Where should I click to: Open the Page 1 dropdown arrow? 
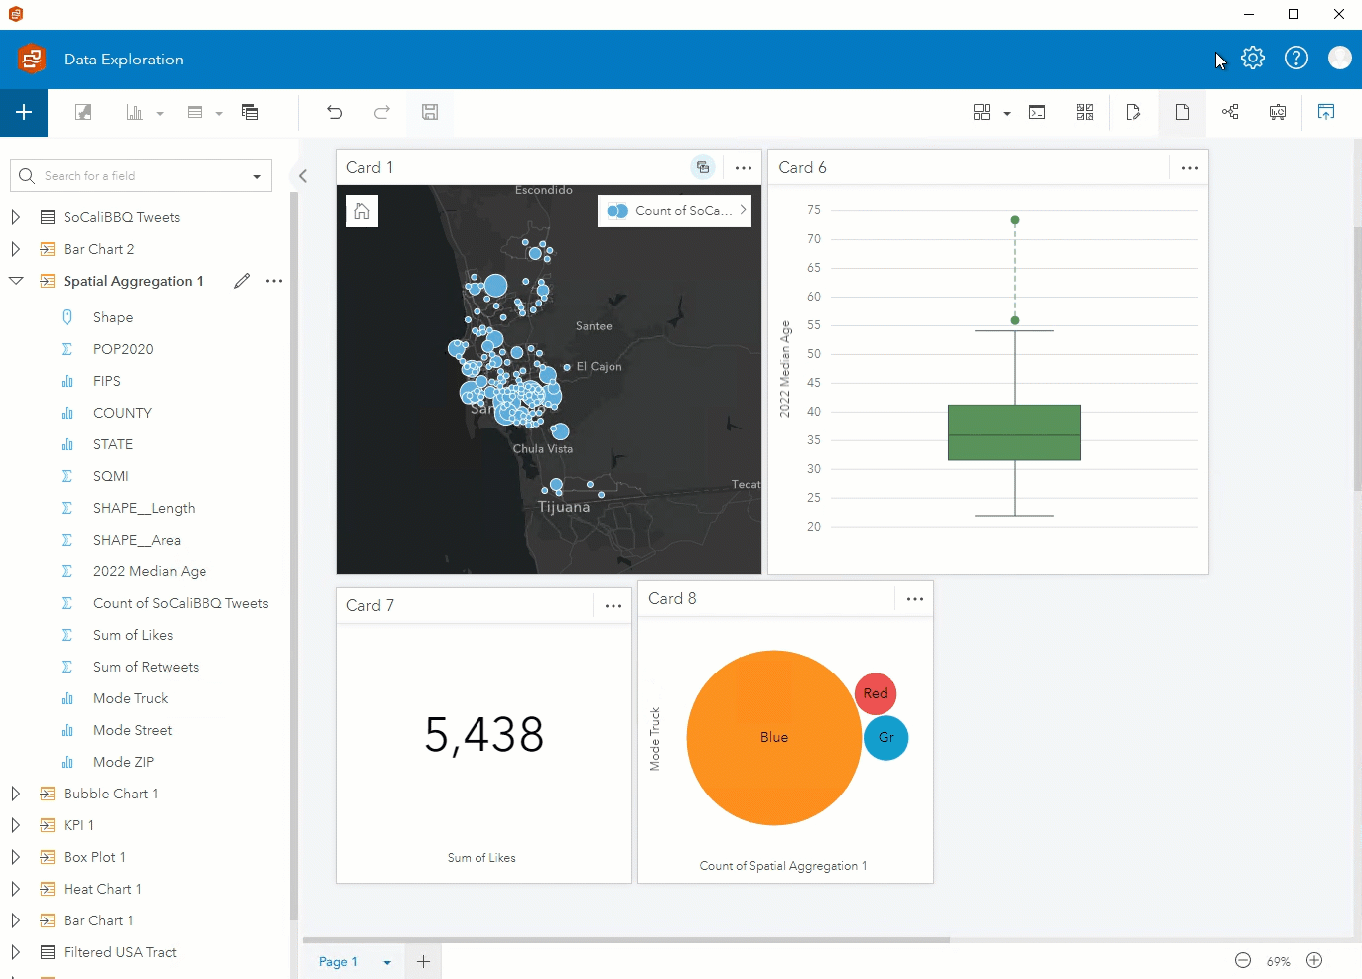[387, 962]
